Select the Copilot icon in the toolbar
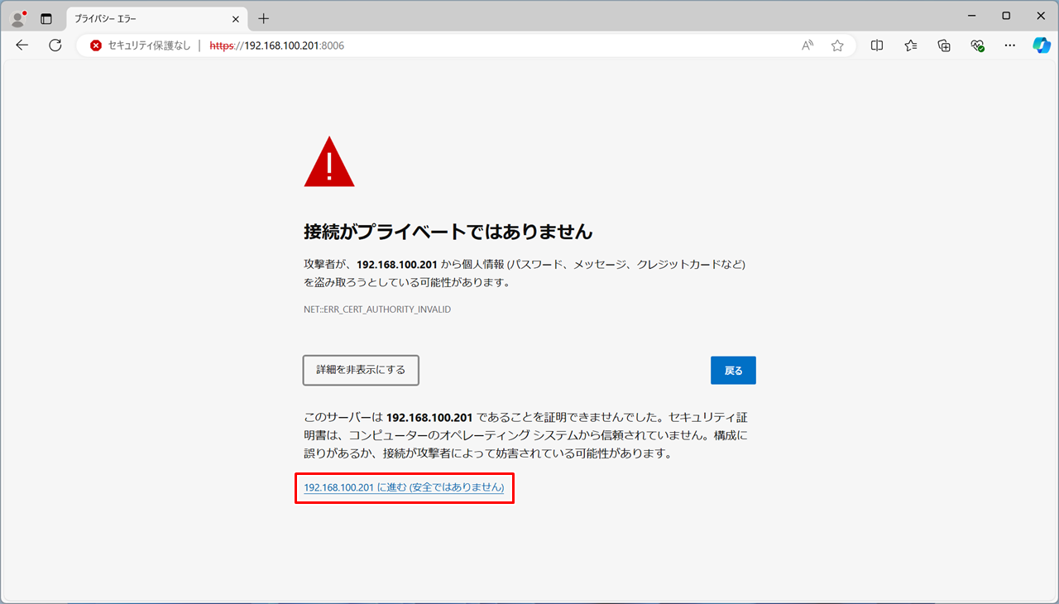The width and height of the screenshot is (1059, 604). coord(1041,46)
